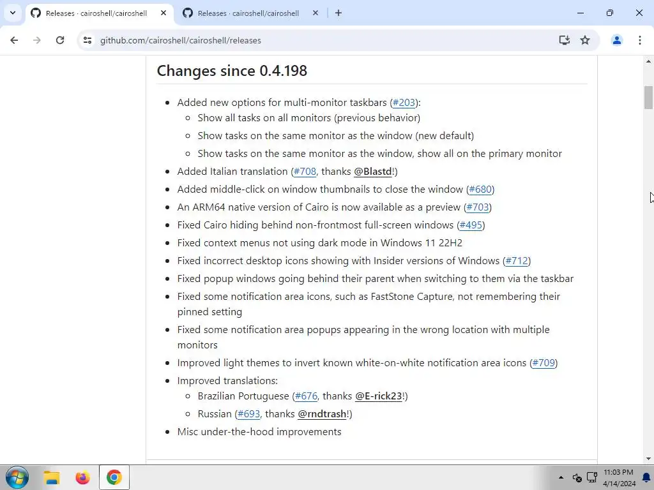Open issue #203 link
Viewport: 654px width, 490px height.
(x=404, y=103)
